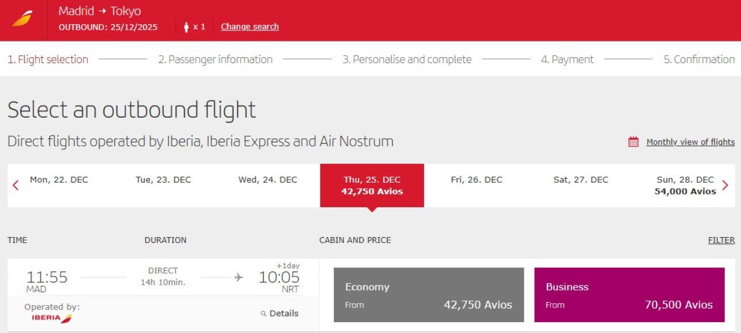Select Fri, 26. DEC date tab
This screenshot has width=741, height=333.
[x=477, y=180]
